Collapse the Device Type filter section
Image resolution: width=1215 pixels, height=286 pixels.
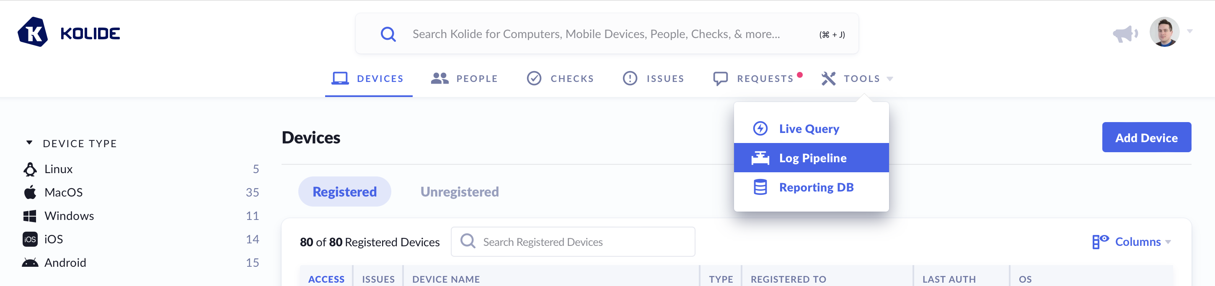pos(29,143)
